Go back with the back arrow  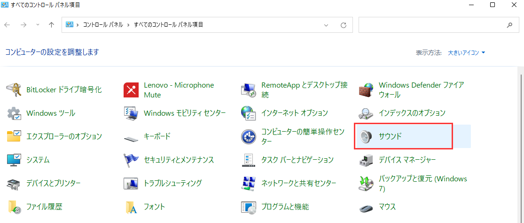(8, 25)
